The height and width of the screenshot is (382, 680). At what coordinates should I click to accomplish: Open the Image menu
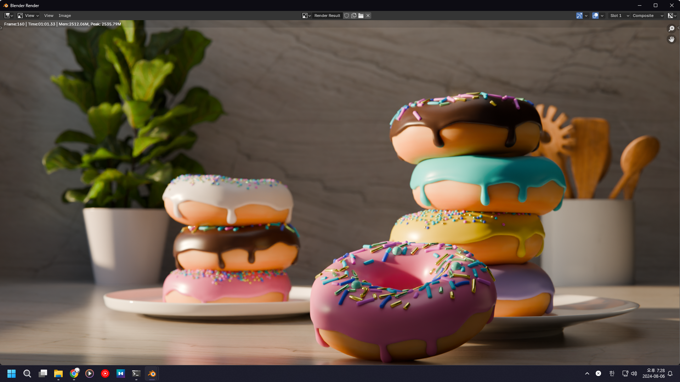pos(65,16)
